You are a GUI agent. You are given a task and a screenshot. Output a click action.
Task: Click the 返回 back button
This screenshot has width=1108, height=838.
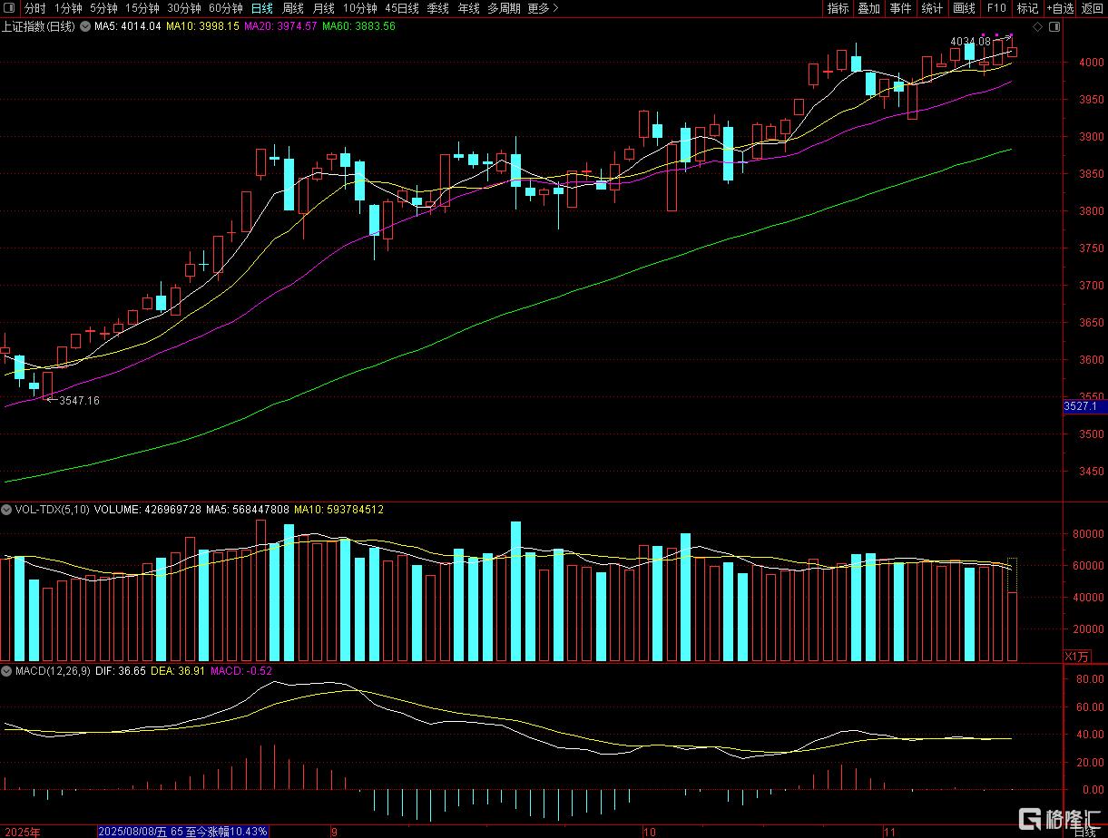(x=1093, y=8)
